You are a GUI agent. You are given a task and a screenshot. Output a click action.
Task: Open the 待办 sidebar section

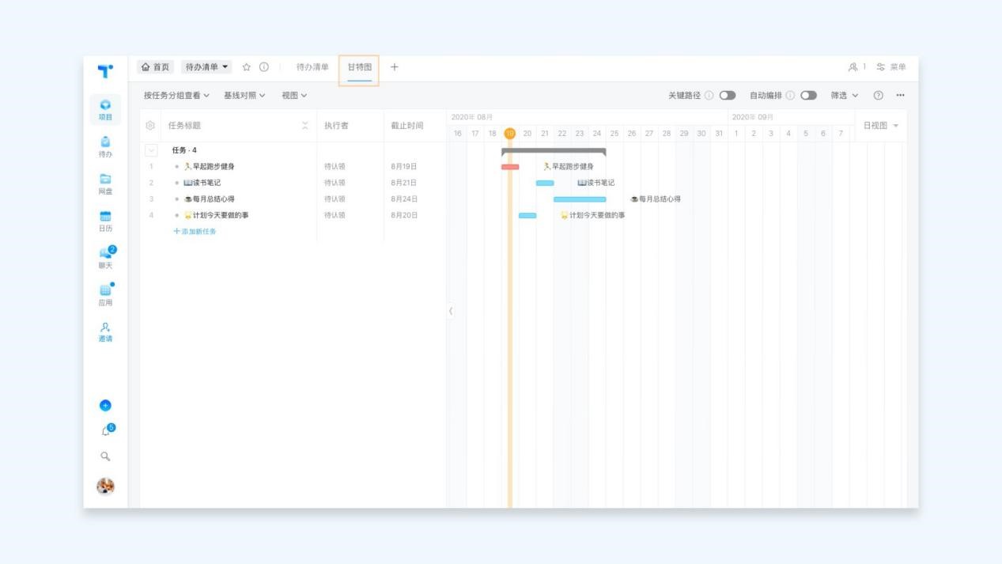point(105,147)
